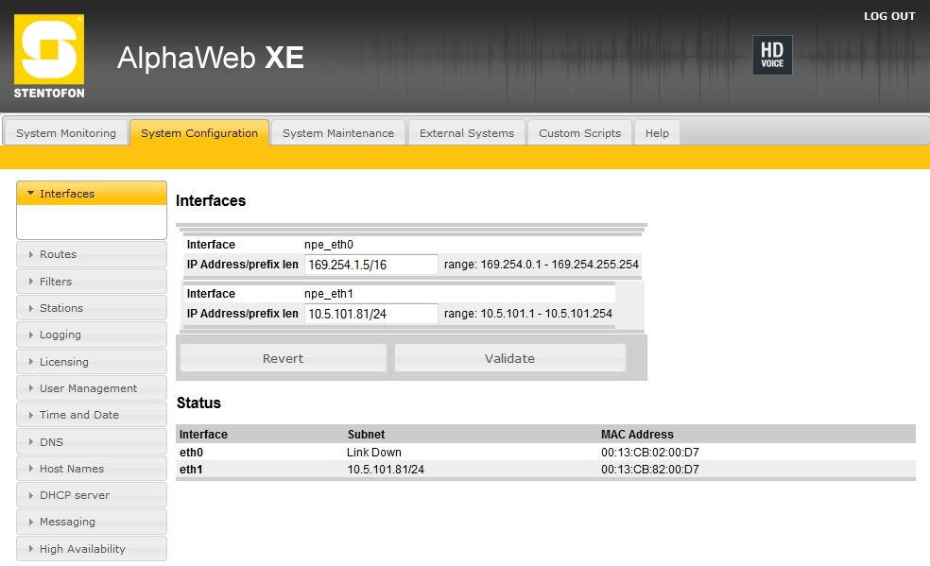Open the Time and Date section
Image resolution: width=930 pixels, height=566 pixels.
(x=92, y=415)
